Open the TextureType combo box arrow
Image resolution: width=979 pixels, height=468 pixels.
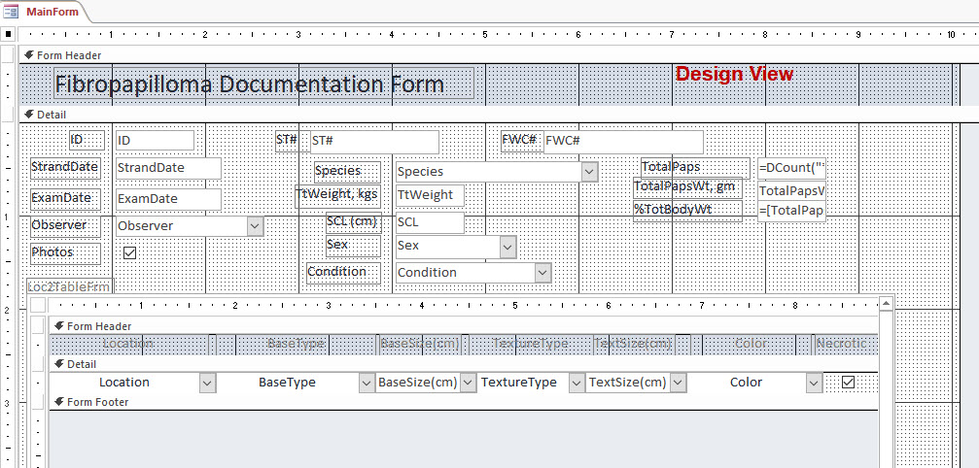point(577,383)
